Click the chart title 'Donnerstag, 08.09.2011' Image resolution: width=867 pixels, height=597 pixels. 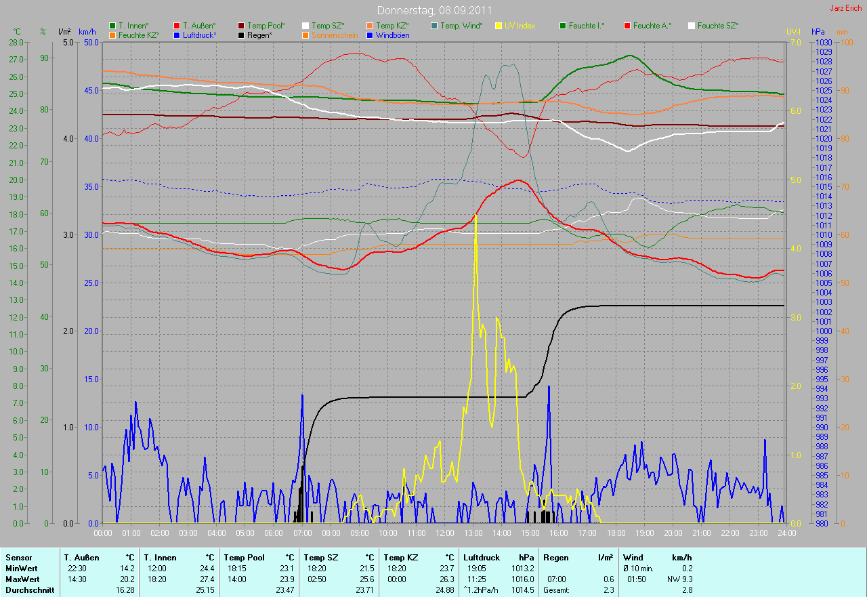(433, 11)
